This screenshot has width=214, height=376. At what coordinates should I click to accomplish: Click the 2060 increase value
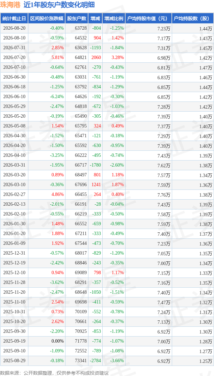96,58
